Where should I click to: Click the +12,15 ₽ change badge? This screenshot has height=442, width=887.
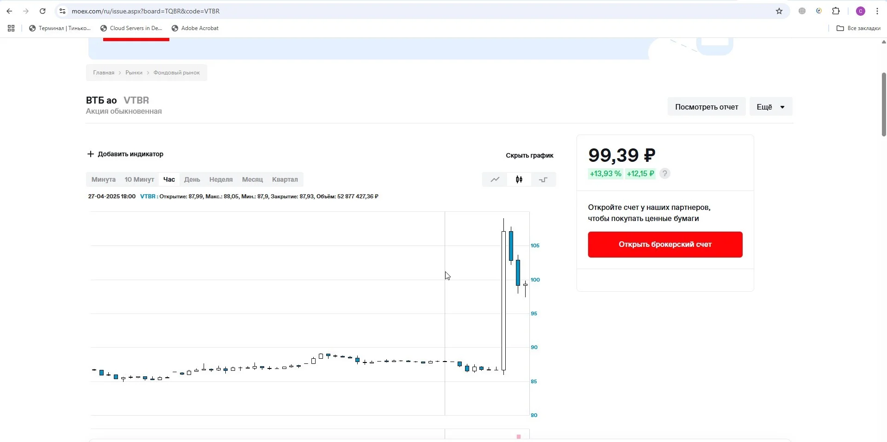640,174
